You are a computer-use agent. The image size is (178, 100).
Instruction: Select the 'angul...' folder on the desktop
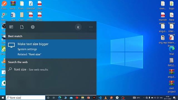pyautogui.click(x=163, y=28)
